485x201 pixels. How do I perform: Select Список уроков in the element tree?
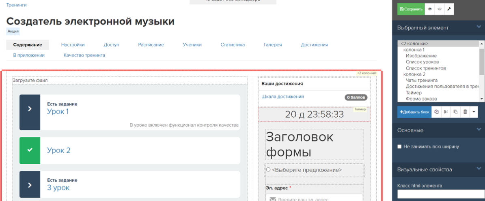tap(422, 62)
